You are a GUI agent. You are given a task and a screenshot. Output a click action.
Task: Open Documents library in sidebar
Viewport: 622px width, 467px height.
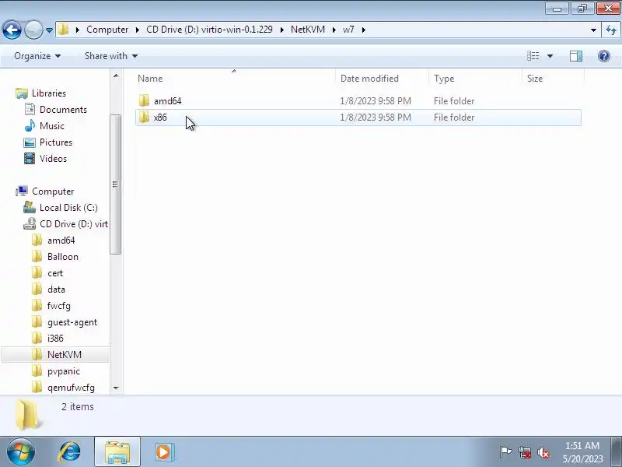coord(63,110)
